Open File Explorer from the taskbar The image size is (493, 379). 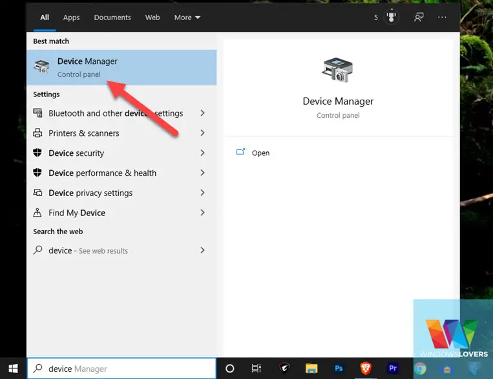[311, 368]
